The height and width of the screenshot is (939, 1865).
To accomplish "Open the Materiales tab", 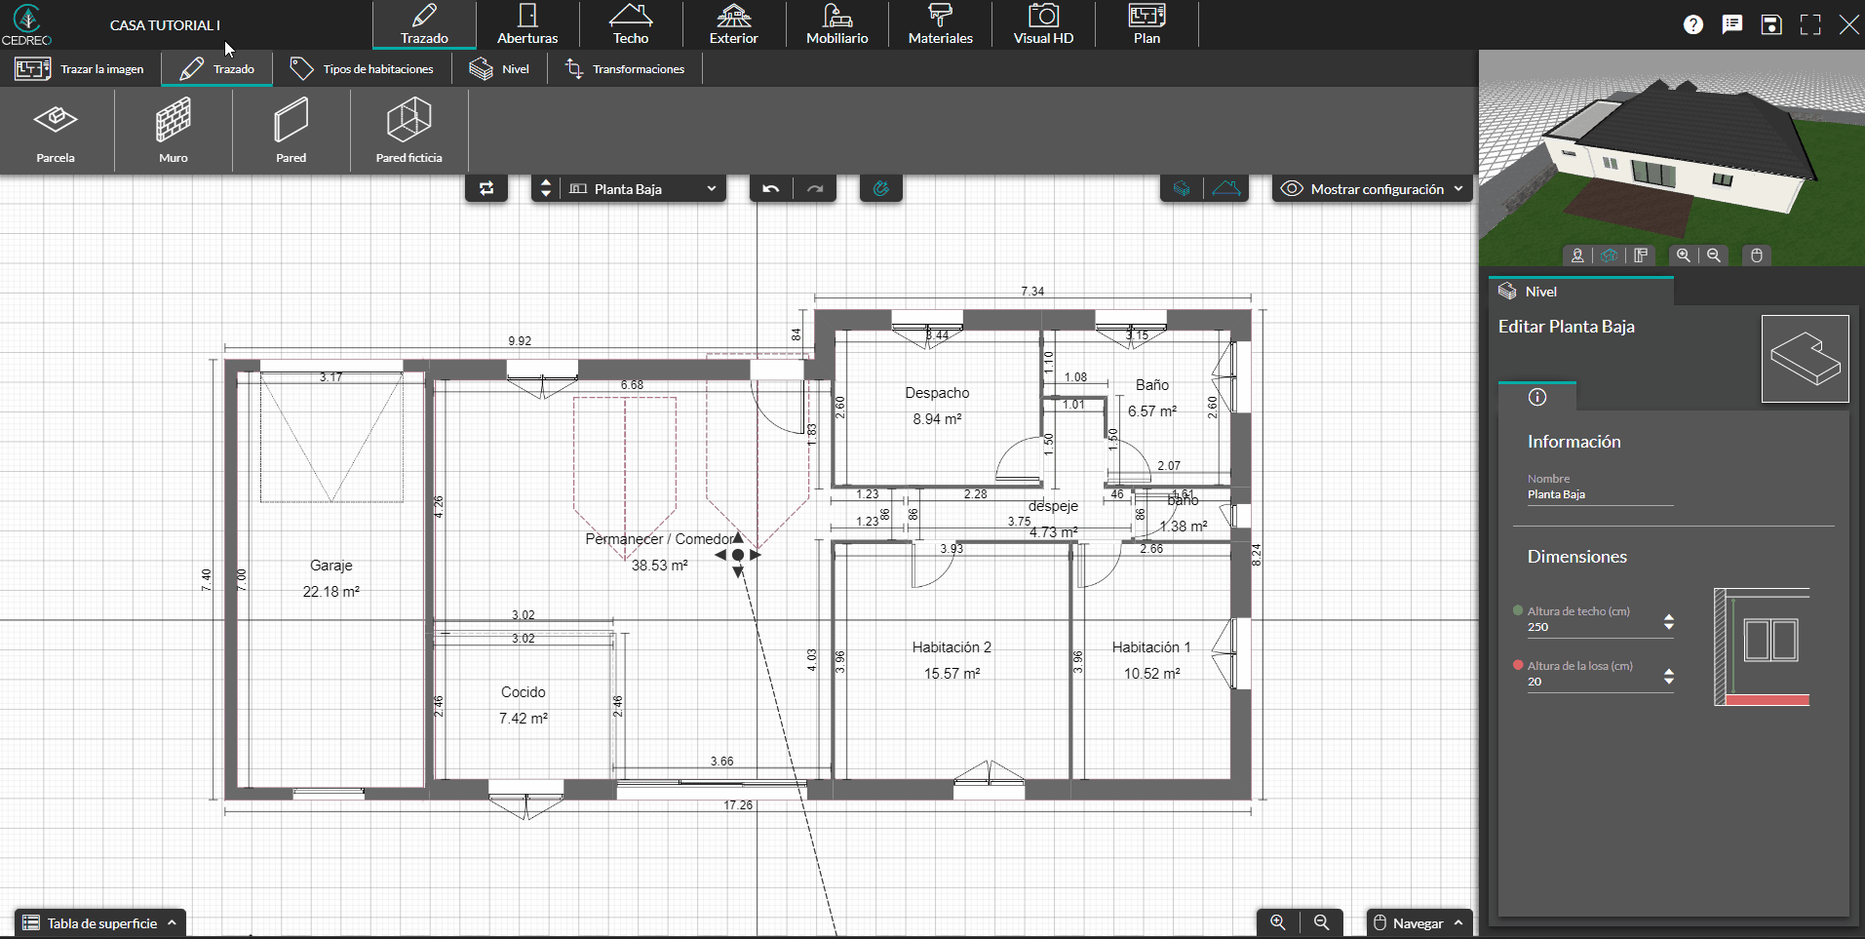I will coord(940,24).
